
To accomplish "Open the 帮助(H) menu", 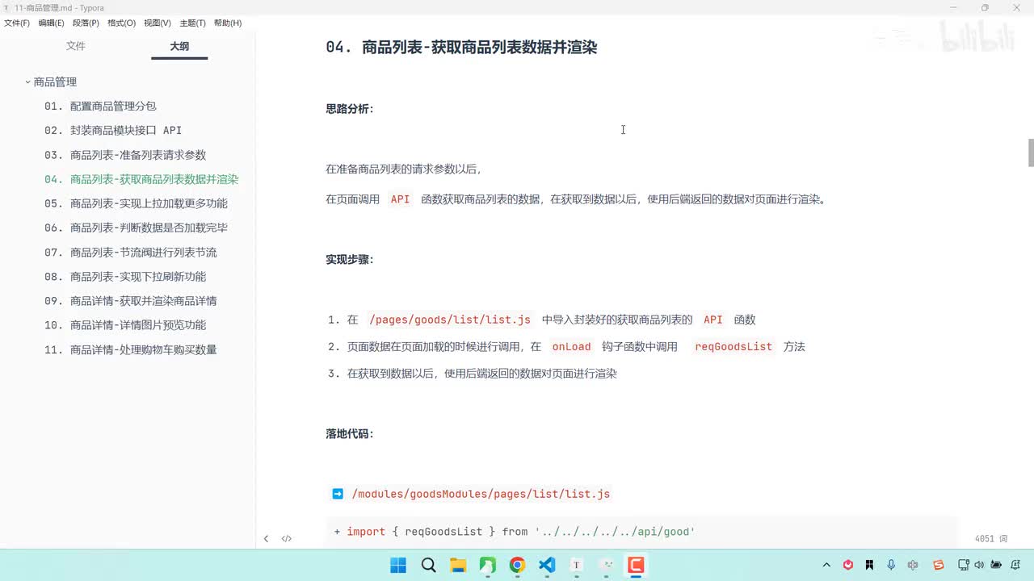I will [228, 23].
